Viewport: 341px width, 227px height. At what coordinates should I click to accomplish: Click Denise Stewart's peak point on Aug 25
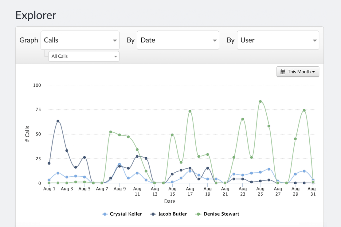[260, 102]
